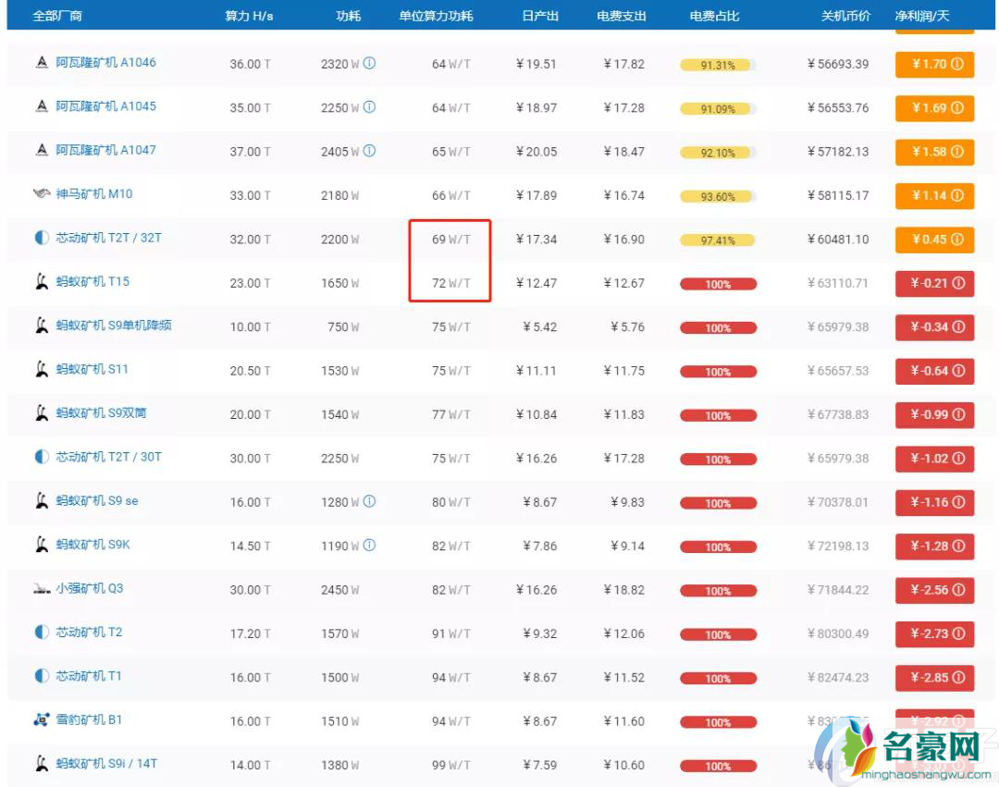
Task: Sort by the 净利润/天 column header
Action: click(x=922, y=16)
